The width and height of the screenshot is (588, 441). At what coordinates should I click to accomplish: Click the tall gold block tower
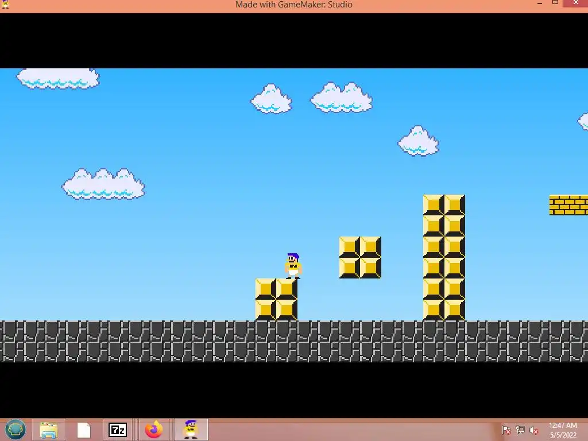click(x=444, y=257)
